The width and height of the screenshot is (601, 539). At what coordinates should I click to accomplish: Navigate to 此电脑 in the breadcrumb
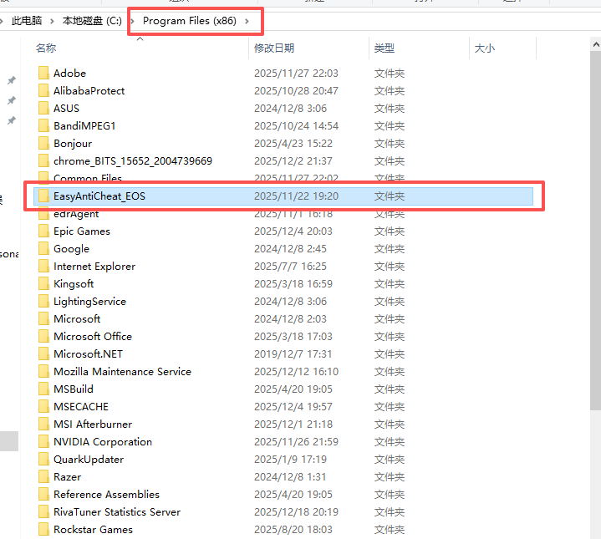coord(27,20)
